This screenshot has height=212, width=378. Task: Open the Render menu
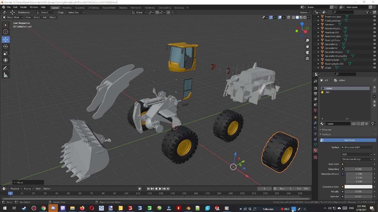click(x=23, y=7)
